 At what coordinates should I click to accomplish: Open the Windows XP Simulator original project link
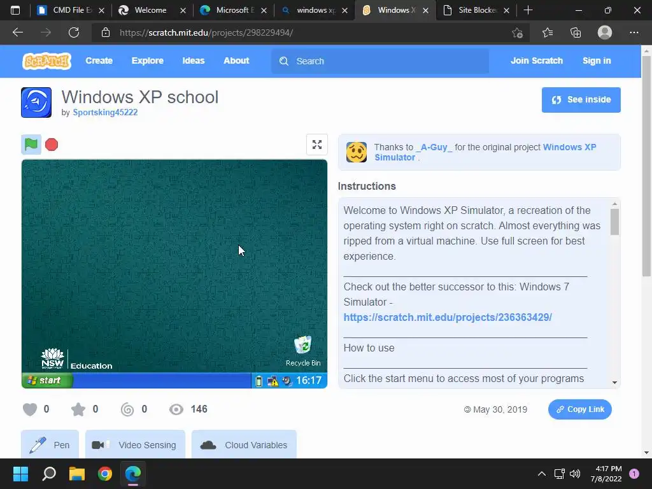pyautogui.click(x=485, y=152)
